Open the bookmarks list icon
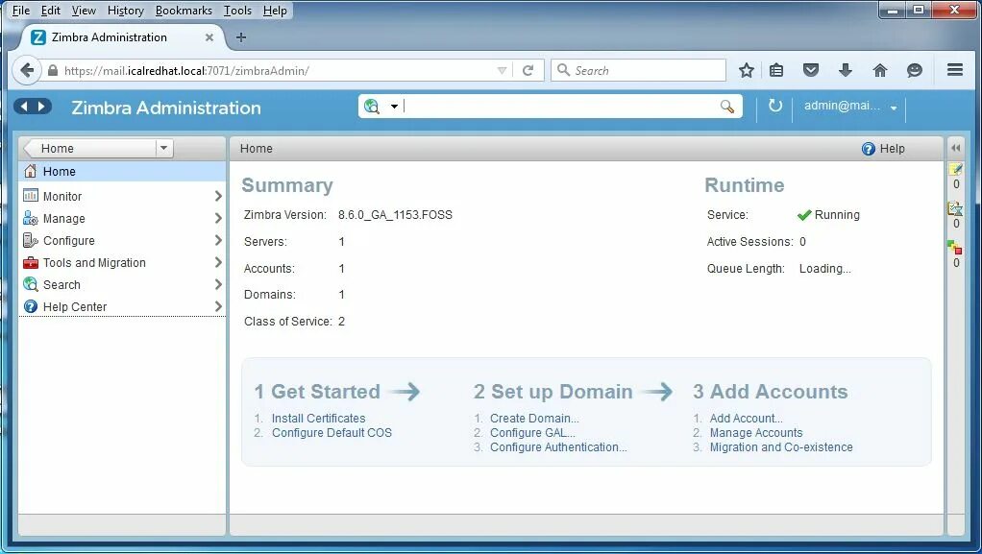Image resolution: width=982 pixels, height=554 pixels. 776,70
